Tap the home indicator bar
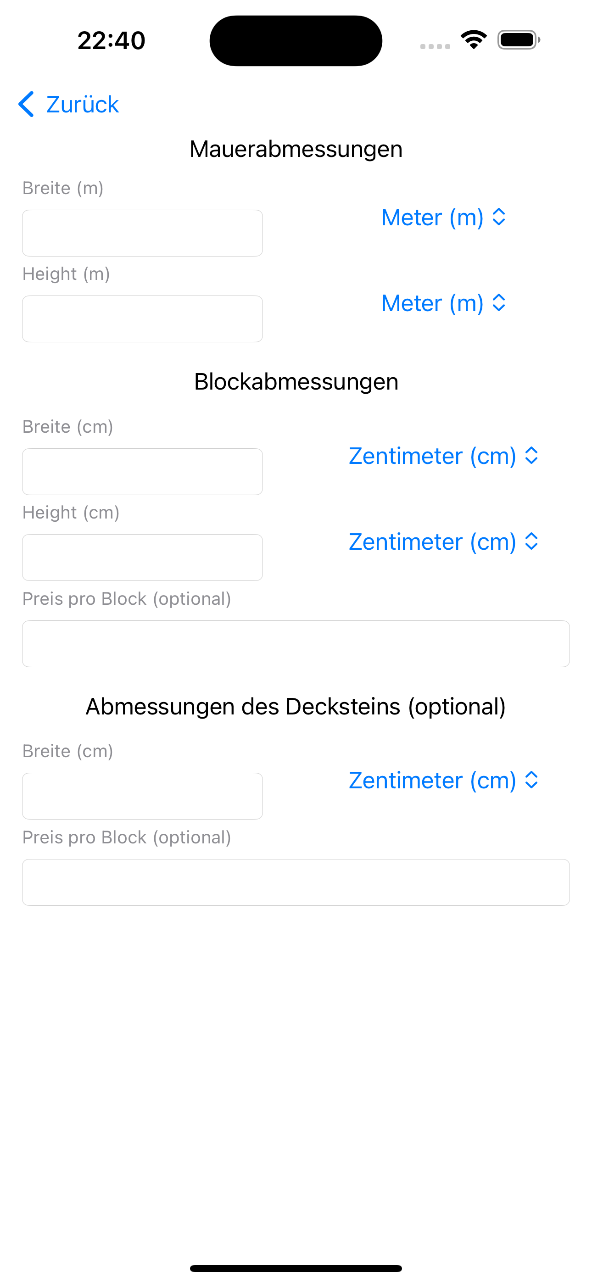 [296, 1268]
